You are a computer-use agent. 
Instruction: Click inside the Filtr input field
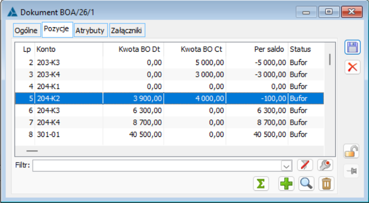[157, 166]
